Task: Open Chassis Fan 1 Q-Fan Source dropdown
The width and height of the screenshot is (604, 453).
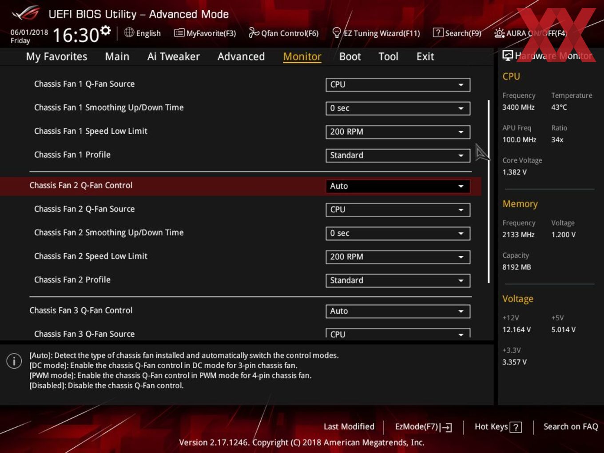Action: [x=398, y=84]
